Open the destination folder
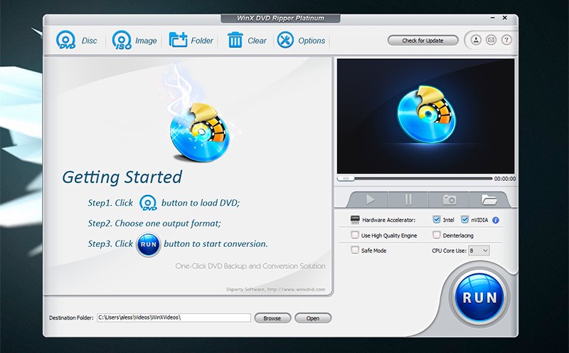The height and width of the screenshot is (353, 569). click(313, 318)
